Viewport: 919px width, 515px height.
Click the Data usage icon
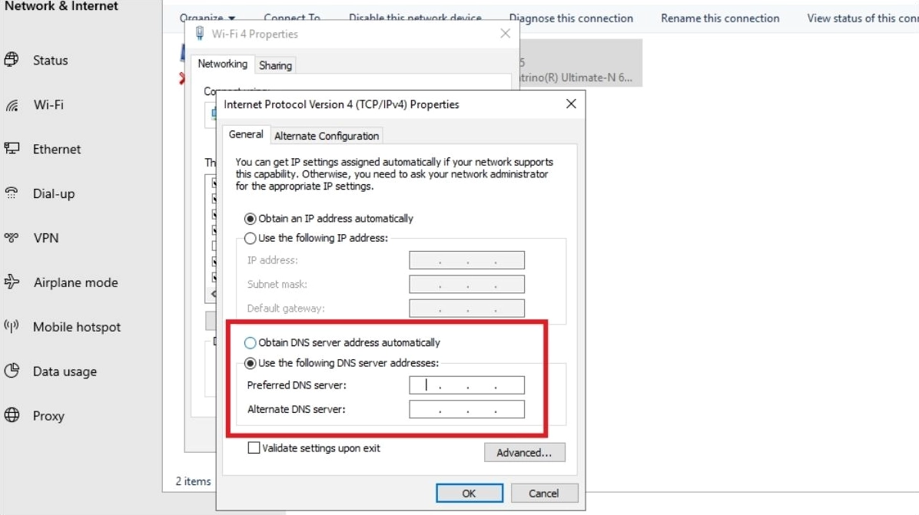tap(12, 371)
